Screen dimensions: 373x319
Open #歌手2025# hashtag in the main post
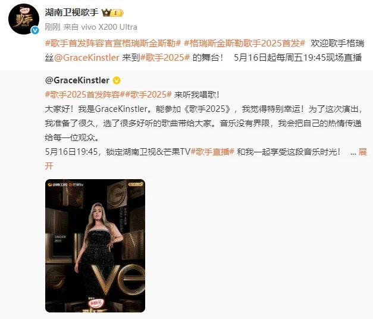(x=165, y=58)
